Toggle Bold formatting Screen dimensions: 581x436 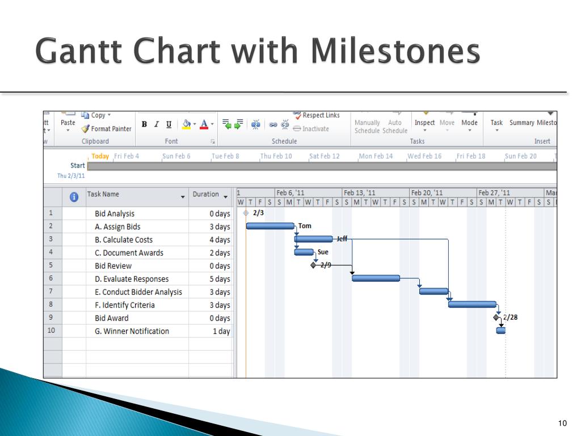pyautogui.click(x=144, y=124)
